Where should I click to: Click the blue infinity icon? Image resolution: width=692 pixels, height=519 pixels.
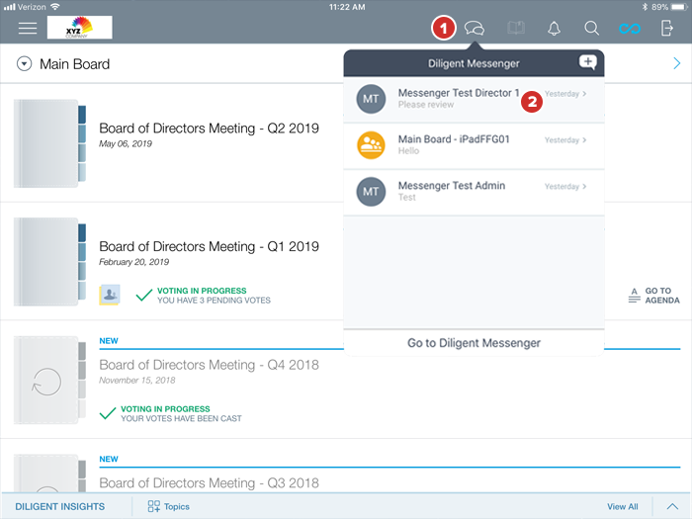(630, 29)
